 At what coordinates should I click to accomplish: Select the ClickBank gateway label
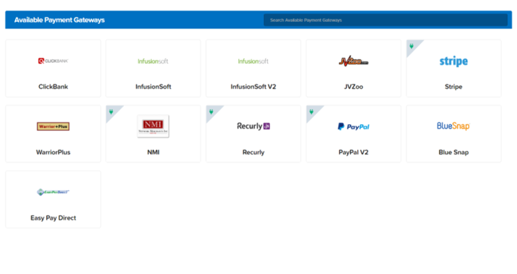point(53,87)
